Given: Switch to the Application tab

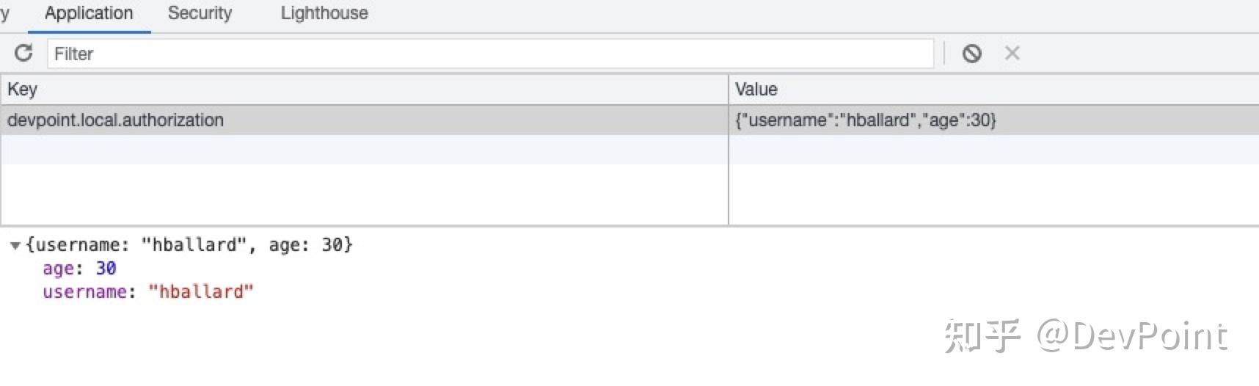Looking at the screenshot, I should point(89,13).
